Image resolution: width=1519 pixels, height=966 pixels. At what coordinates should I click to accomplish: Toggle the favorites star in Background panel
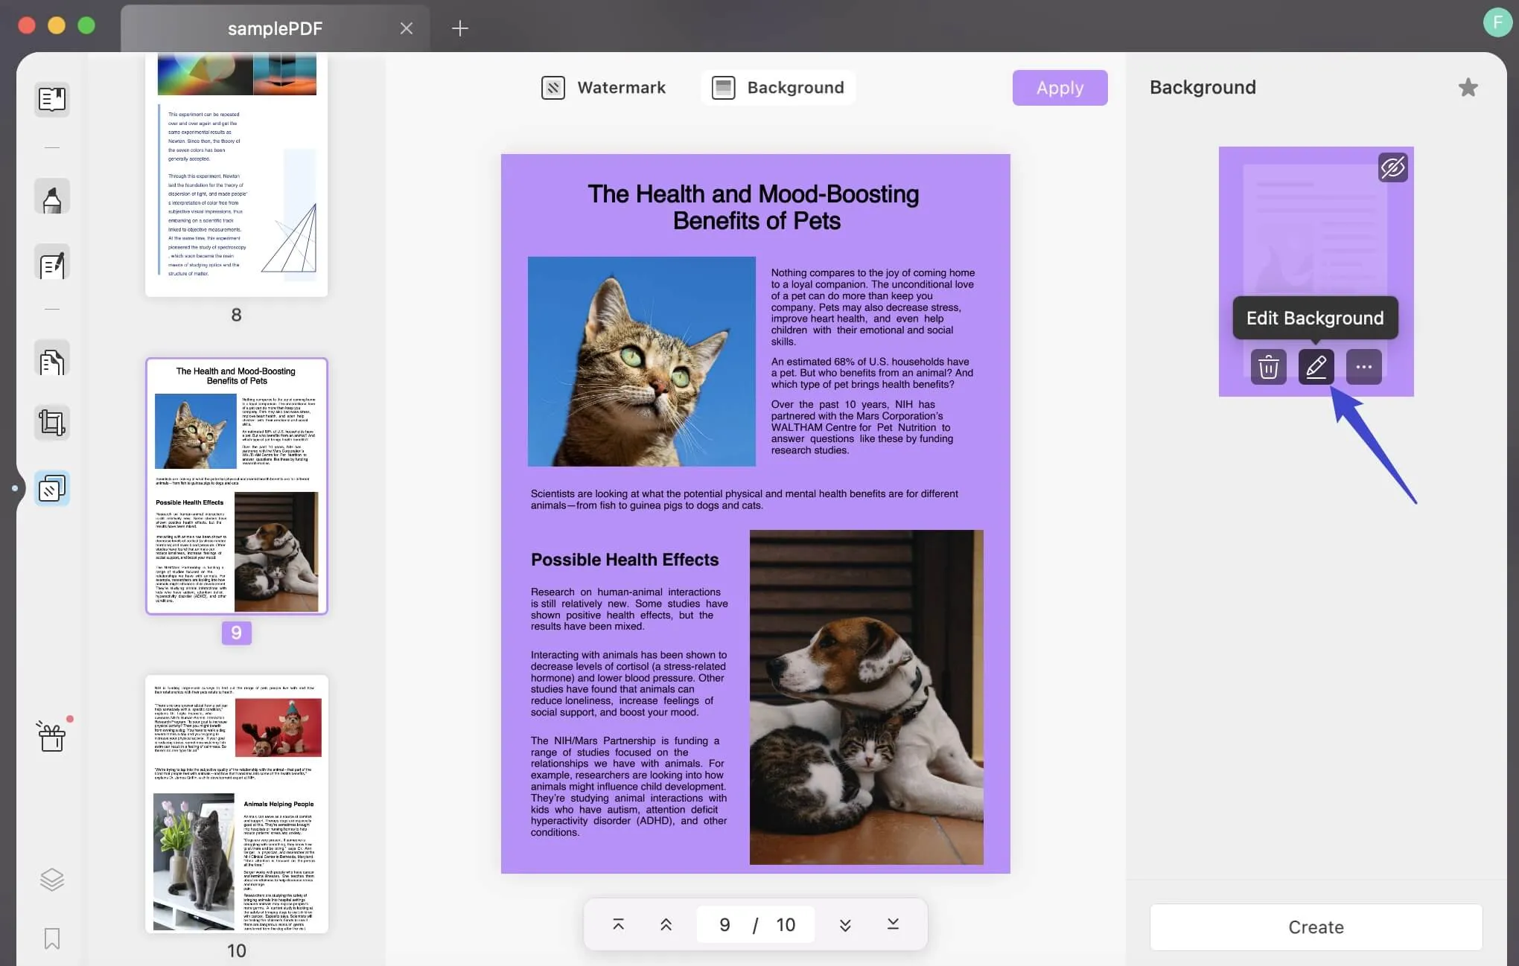(1468, 88)
